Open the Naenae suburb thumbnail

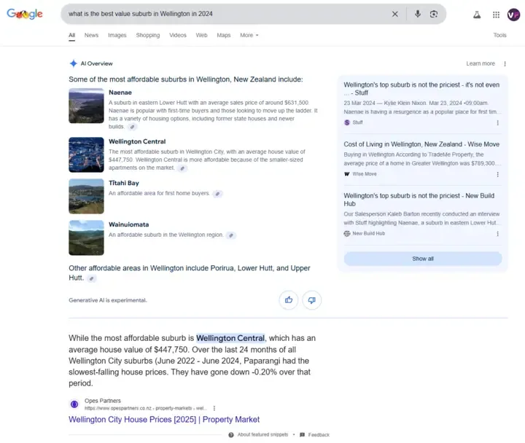[86, 106]
